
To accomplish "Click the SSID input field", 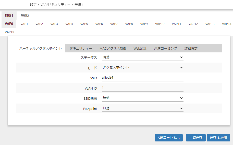I will click(x=142, y=78).
